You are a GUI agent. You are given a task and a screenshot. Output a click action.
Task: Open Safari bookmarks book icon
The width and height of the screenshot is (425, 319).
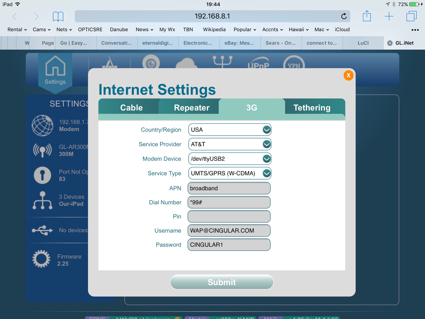point(58,16)
